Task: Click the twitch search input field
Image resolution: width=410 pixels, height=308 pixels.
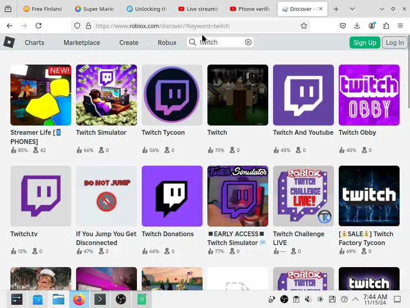Action: [220, 42]
